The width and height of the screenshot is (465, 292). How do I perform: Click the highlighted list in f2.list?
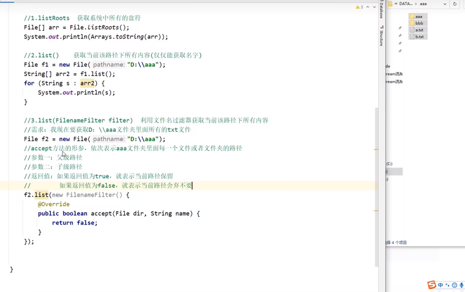pyautogui.click(x=41, y=195)
